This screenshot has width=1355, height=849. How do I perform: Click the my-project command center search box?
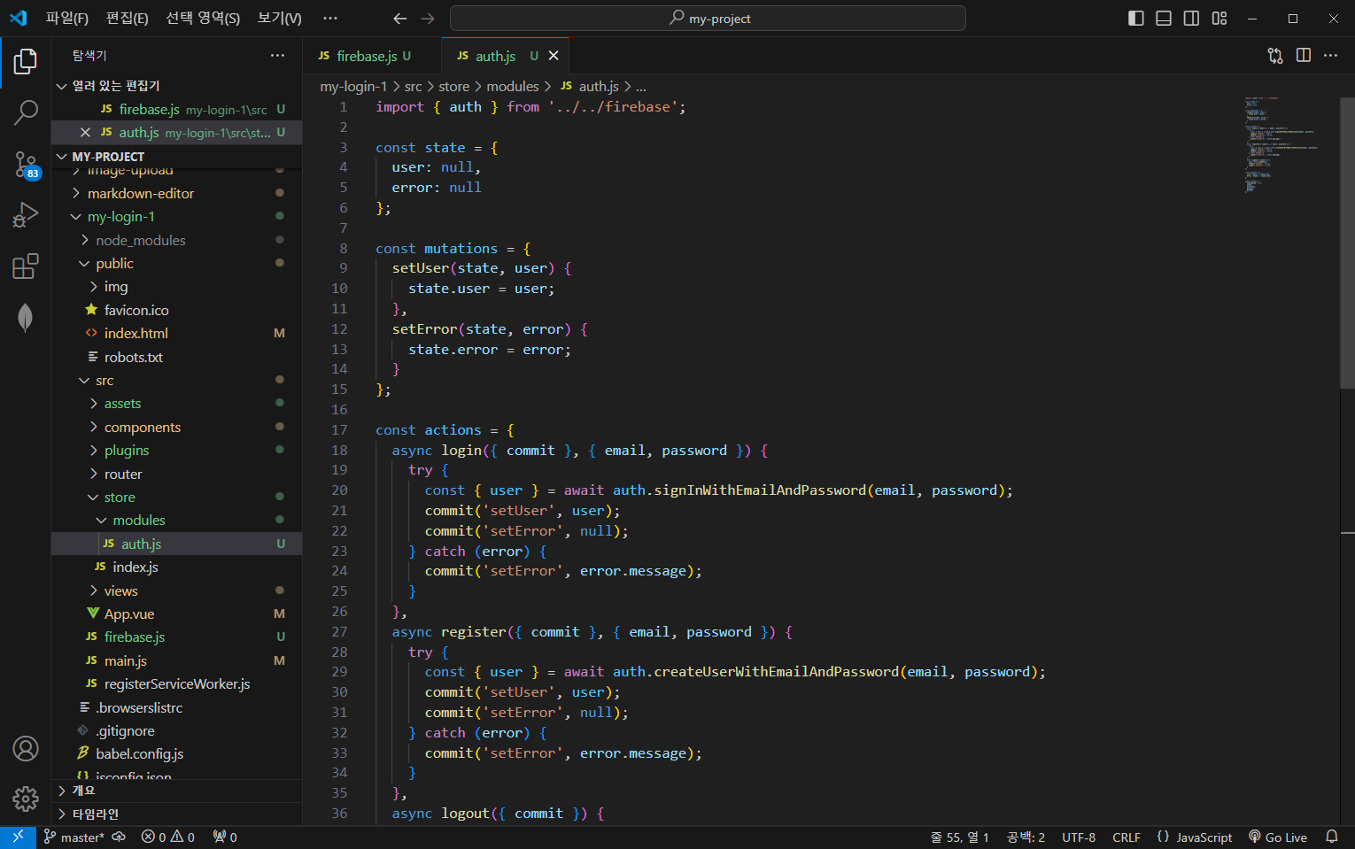coord(708,19)
